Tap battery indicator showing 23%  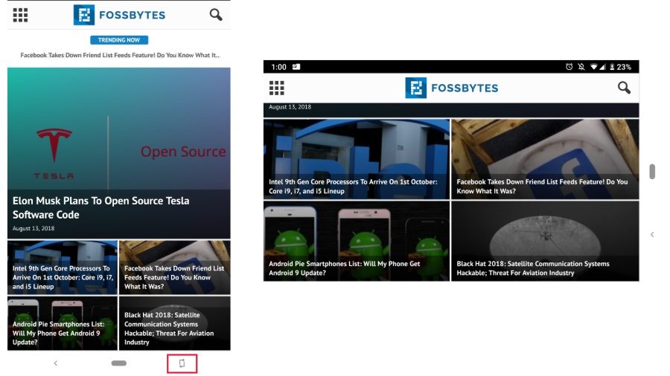point(619,67)
